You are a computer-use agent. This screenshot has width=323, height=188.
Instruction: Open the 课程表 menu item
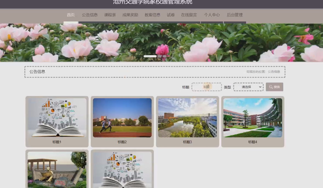(110, 15)
